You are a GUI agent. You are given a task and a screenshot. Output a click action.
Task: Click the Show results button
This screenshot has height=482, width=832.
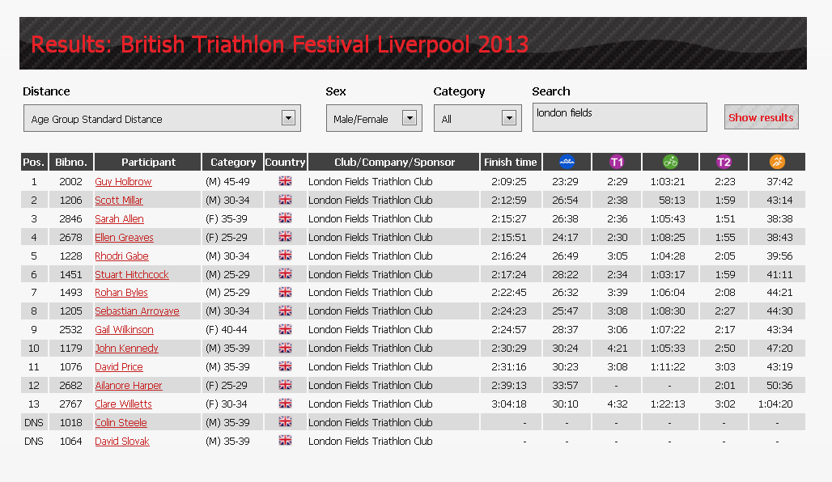click(x=761, y=117)
